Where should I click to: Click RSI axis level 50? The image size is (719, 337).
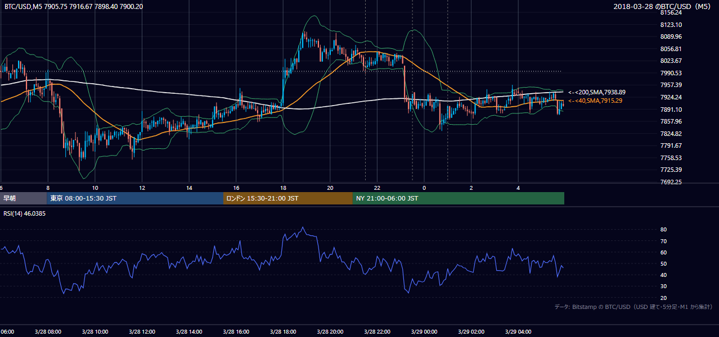[x=663, y=263]
